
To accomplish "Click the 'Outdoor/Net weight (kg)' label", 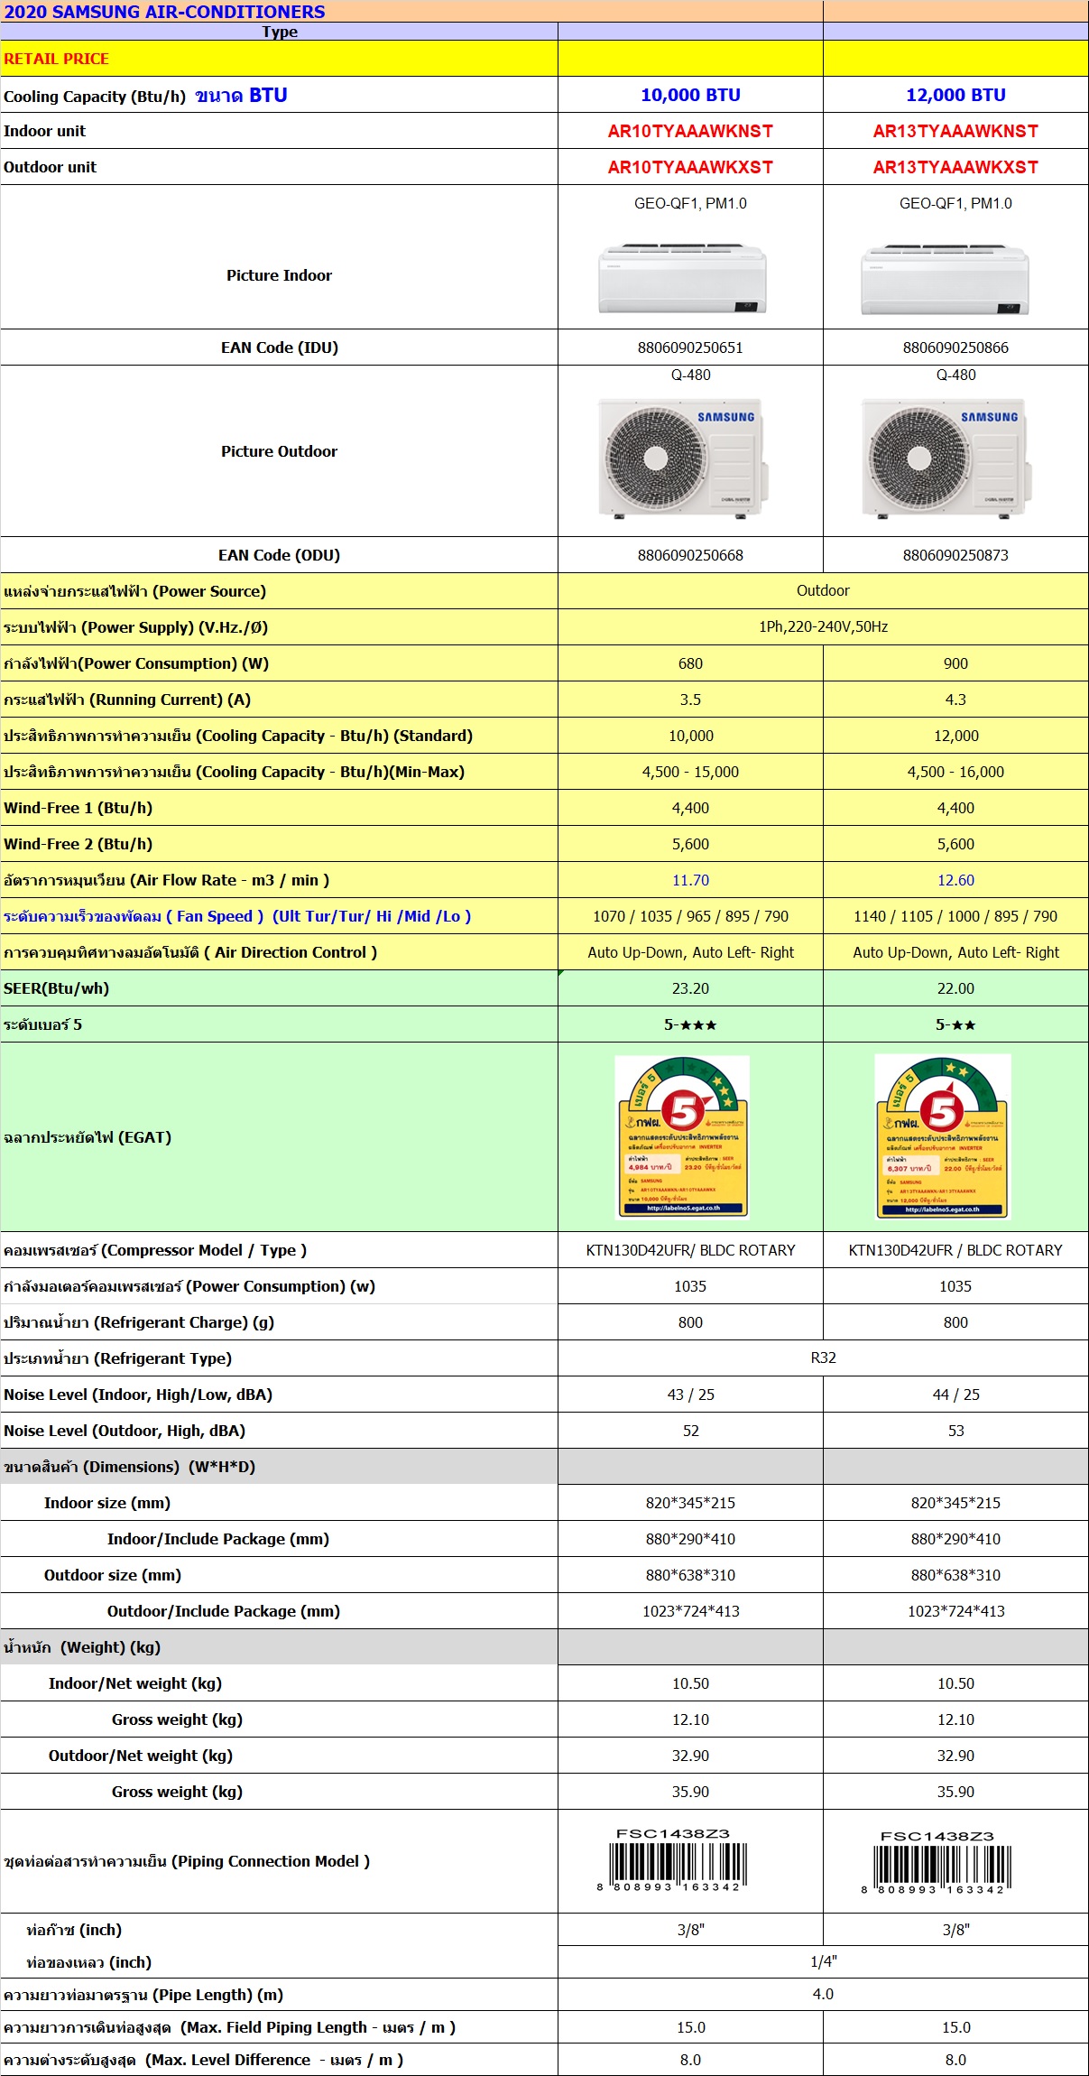I will [141, 1756].
